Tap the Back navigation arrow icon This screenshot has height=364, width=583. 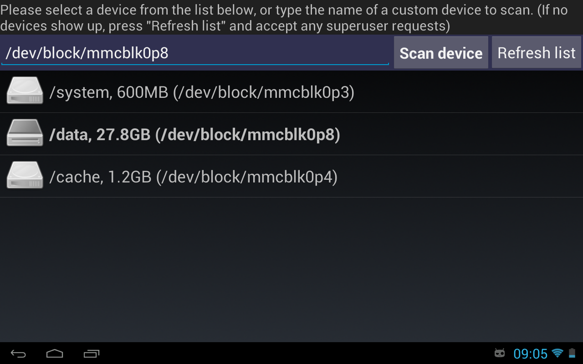click(x=17, y=354)
